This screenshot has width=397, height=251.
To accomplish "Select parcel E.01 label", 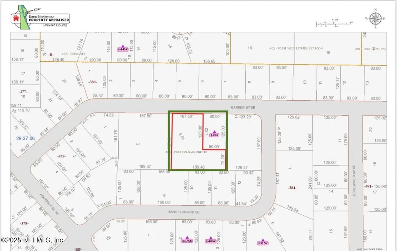I will [181, 136].
